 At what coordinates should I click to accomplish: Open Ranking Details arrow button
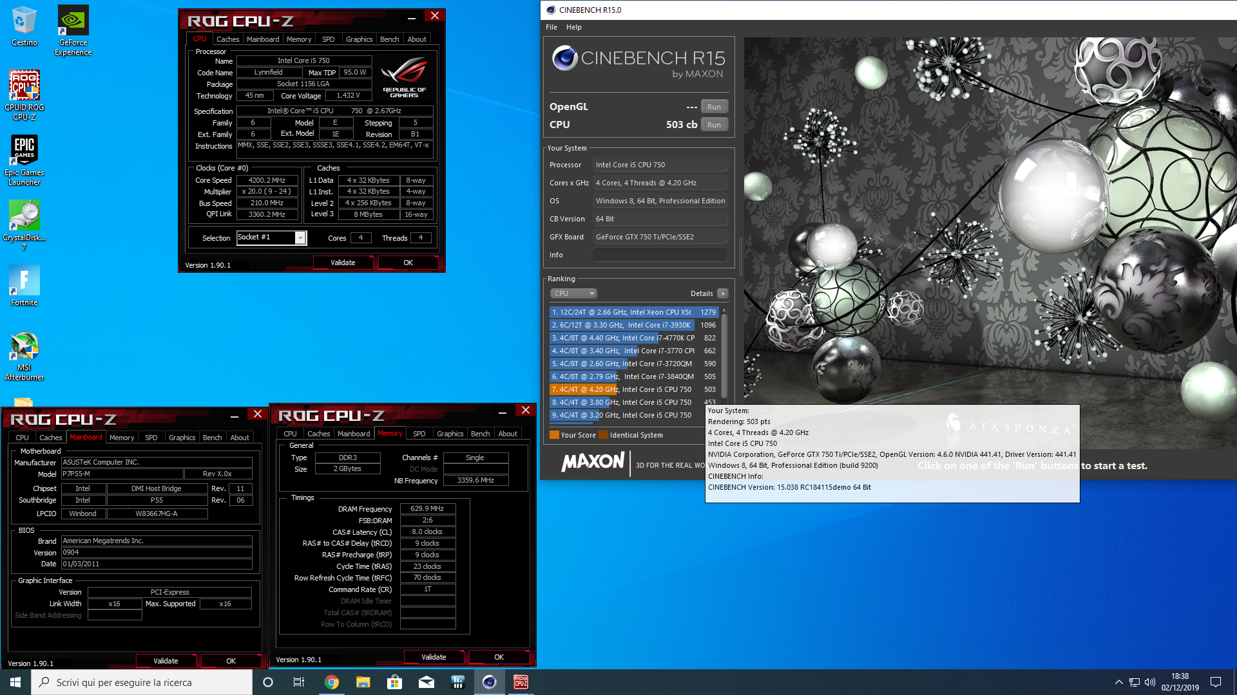(723, 293)
